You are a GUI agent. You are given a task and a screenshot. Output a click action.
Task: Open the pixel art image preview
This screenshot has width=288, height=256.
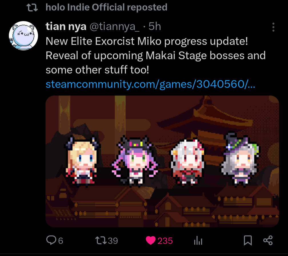162,161
